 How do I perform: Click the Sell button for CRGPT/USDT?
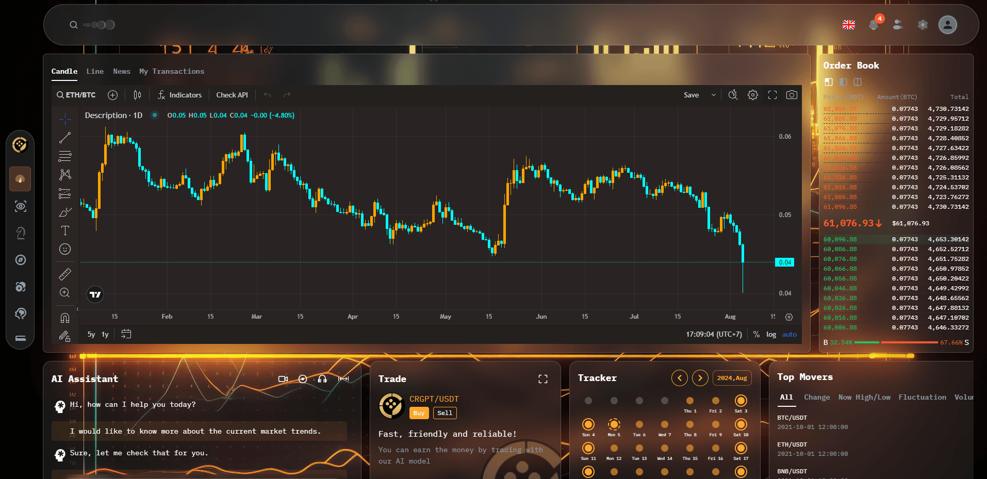point(444,412)
